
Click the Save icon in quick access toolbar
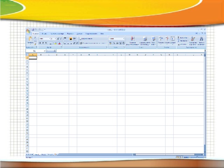point(33,29)
